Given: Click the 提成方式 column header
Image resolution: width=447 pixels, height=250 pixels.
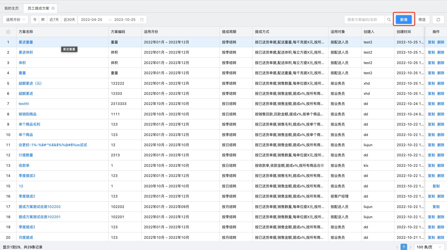Looking at the screenshot, I should 290,32.
